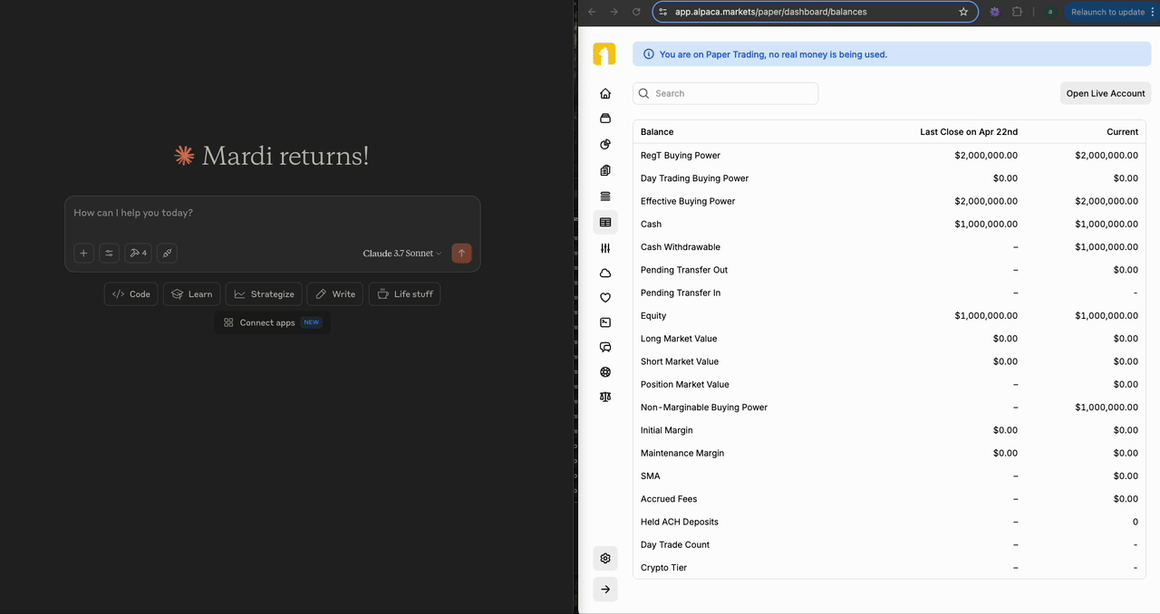Open the scales icon at sidebar bottom
The height and width of the screenshot is (614, 1160).
(x=604, y=397)
